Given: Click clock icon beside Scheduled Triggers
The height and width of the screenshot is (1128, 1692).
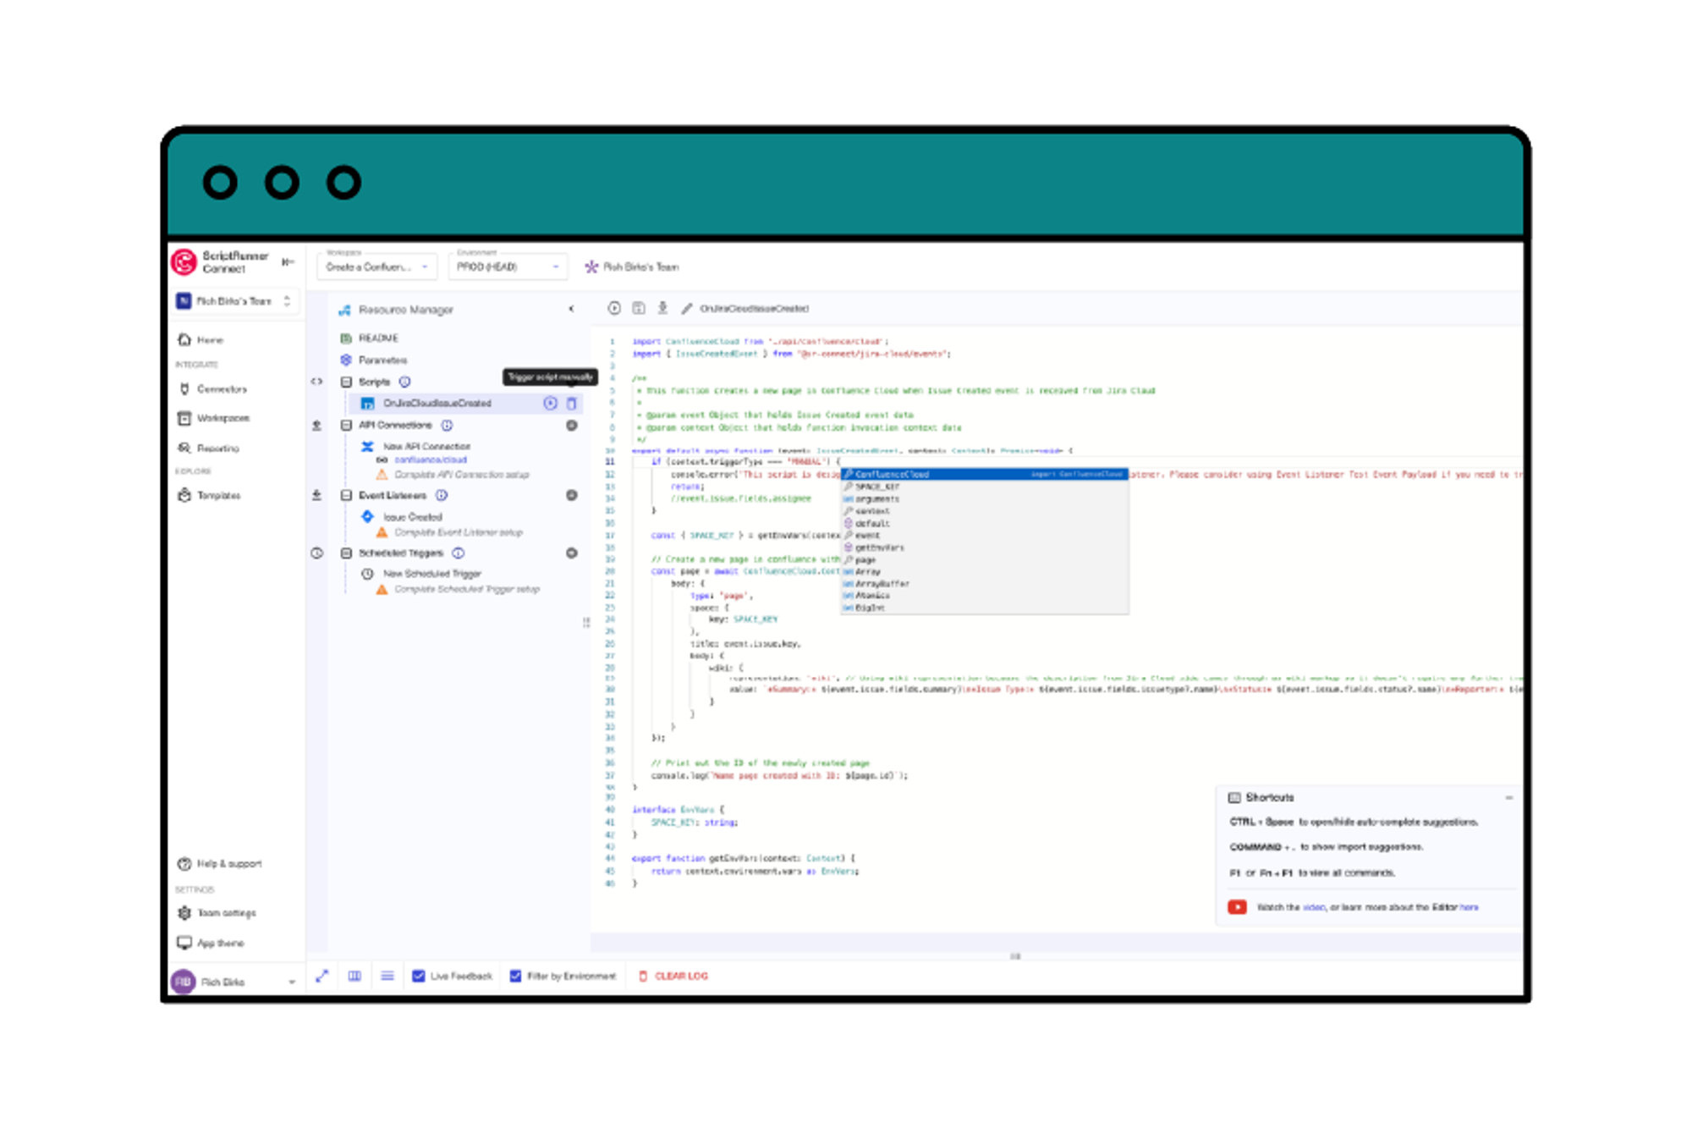Looking at the screenshot, I should pyautogui.click(x=317, y=553).
